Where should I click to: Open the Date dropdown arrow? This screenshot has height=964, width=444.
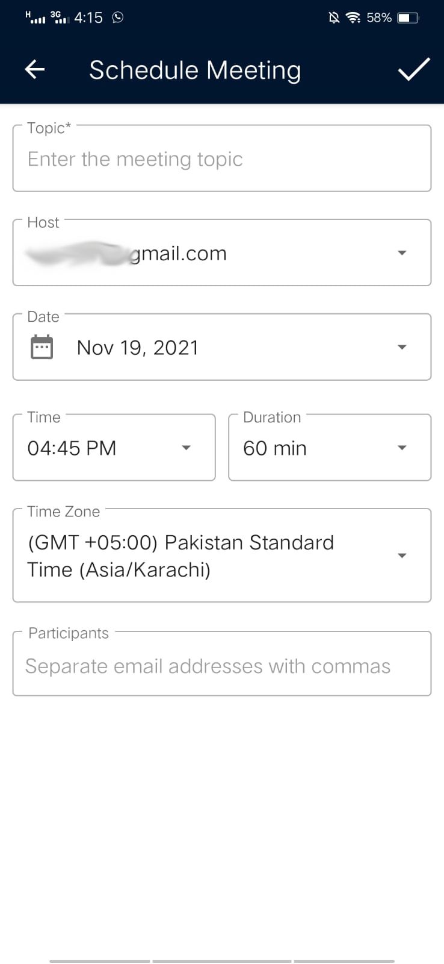(x=402, y=348)
